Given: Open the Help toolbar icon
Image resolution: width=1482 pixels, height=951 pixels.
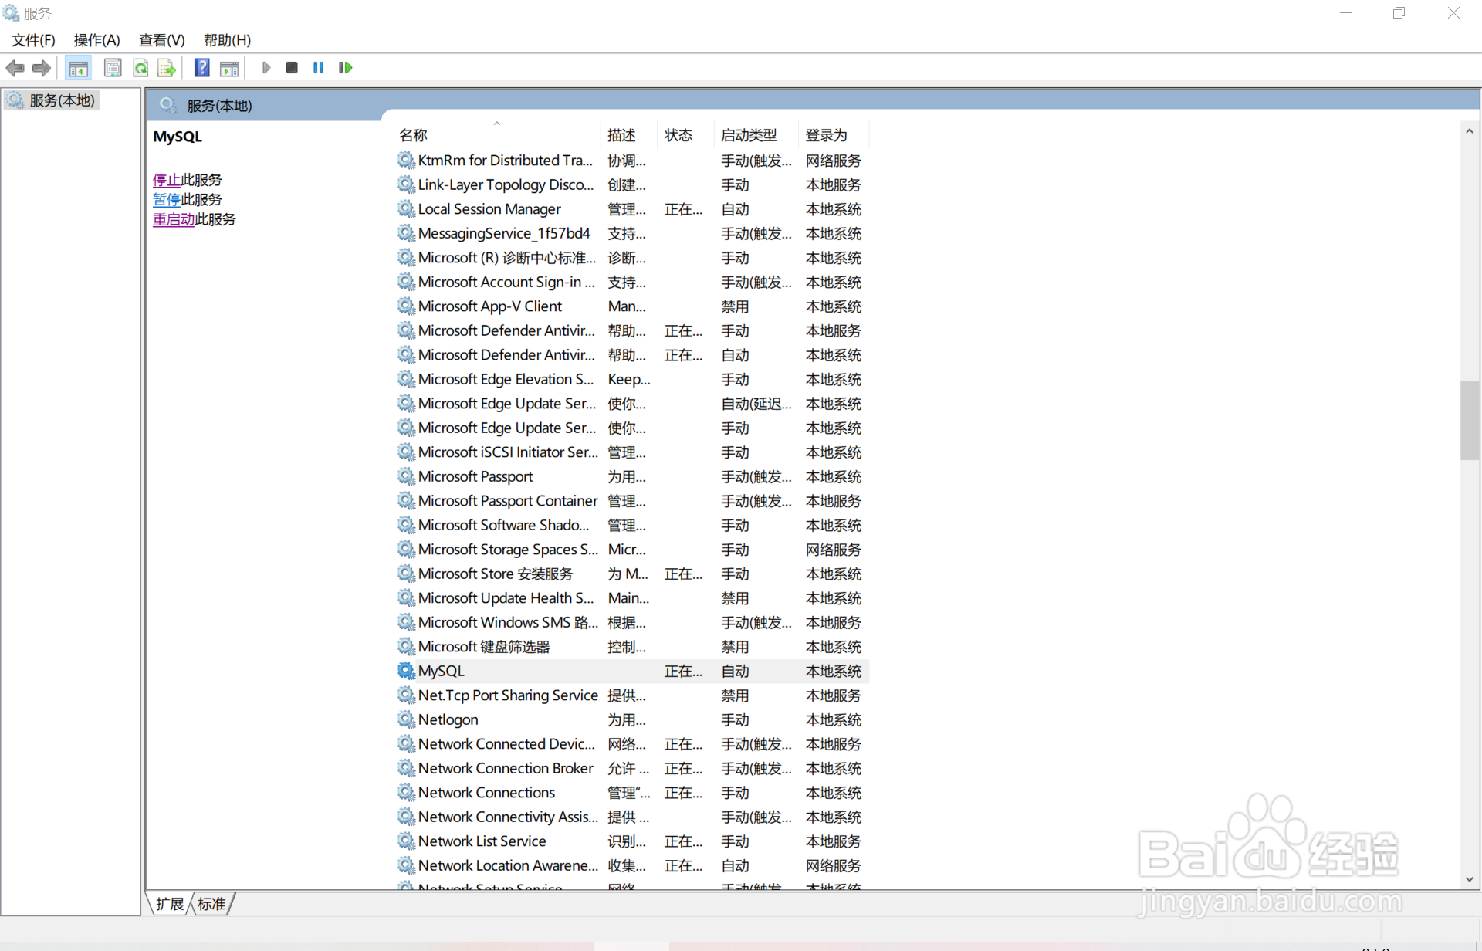Looking at the screenshot, I should click(x=201, y=68).
